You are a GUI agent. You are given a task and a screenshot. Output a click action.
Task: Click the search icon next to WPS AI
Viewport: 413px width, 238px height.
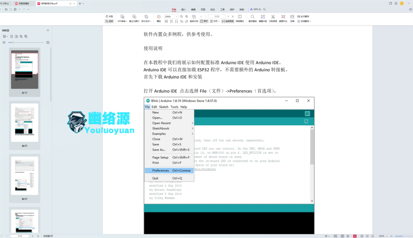[265, 10]
